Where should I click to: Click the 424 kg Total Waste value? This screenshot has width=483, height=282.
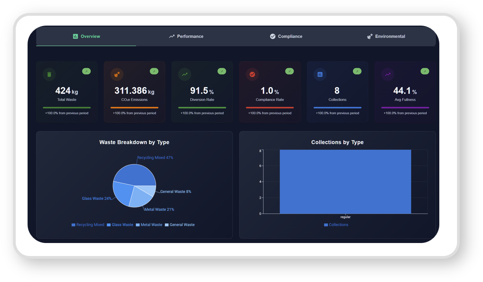[x=67, y=91]
